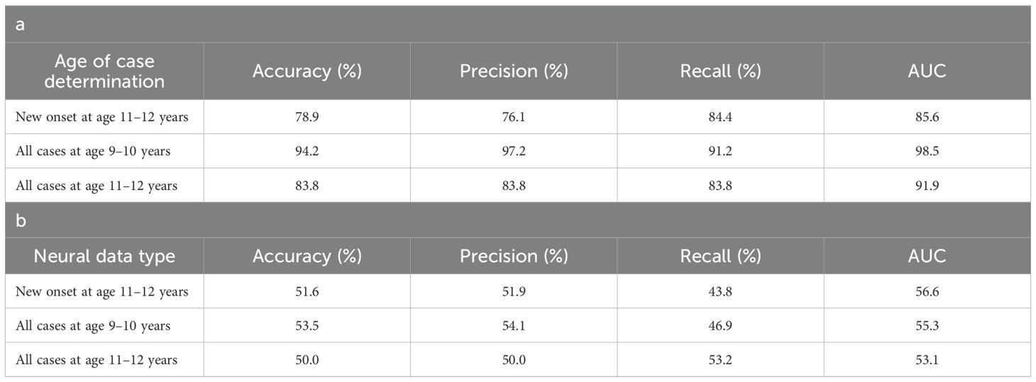
Task: Click the Accuracy (%) header in table b
Action: [x=307, y=256]
